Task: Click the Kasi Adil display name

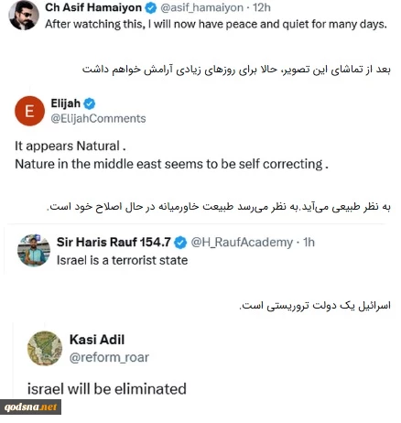Action: (x=97, y=340)
